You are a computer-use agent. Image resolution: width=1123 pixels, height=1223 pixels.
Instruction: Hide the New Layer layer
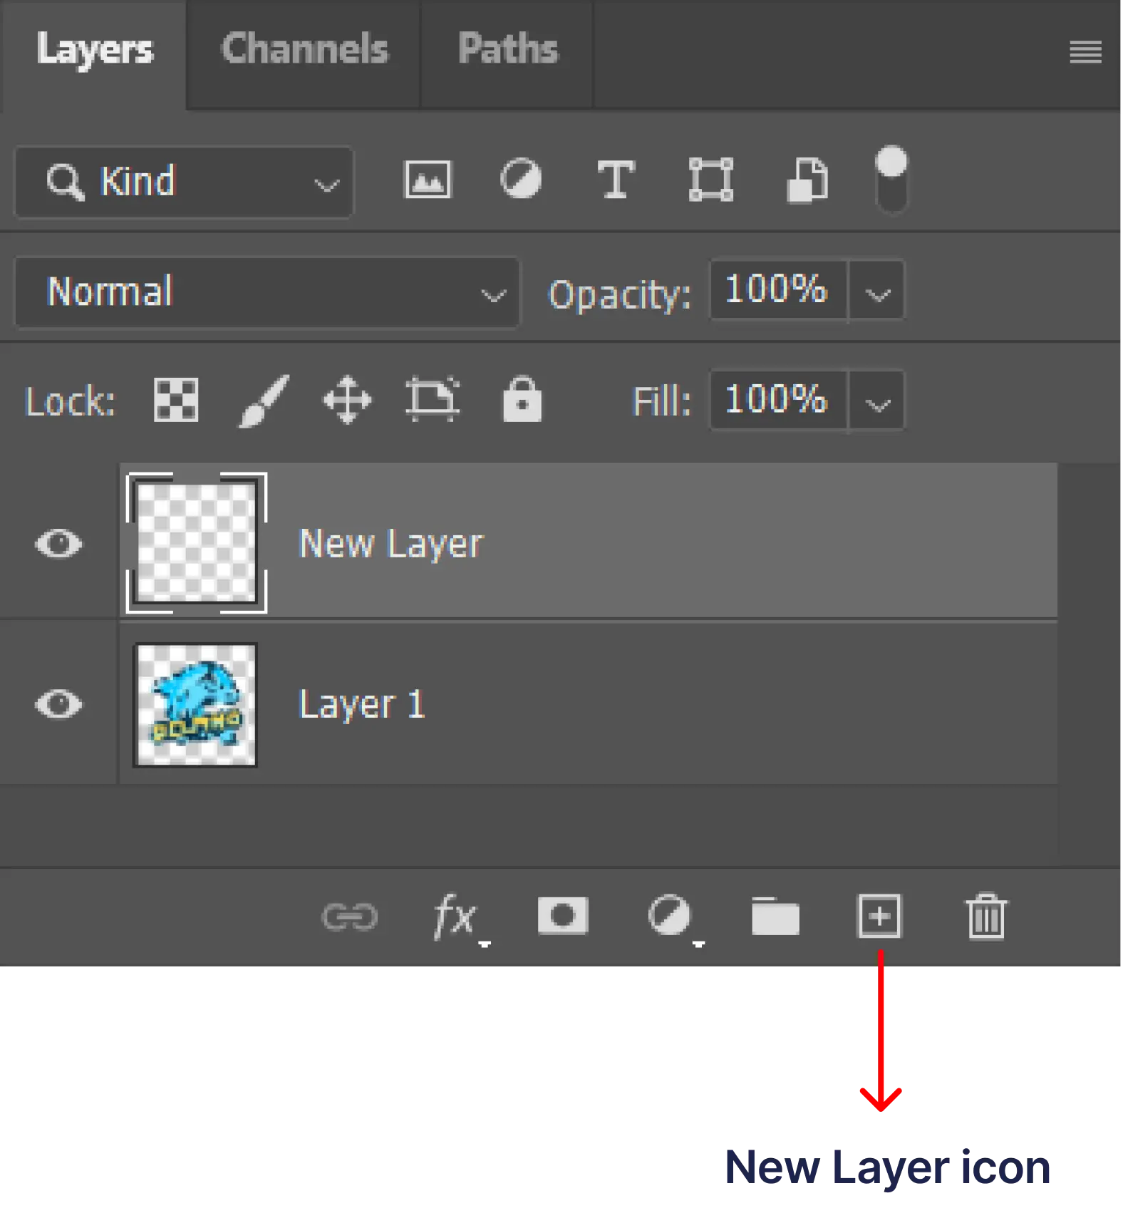coord(58,544)
